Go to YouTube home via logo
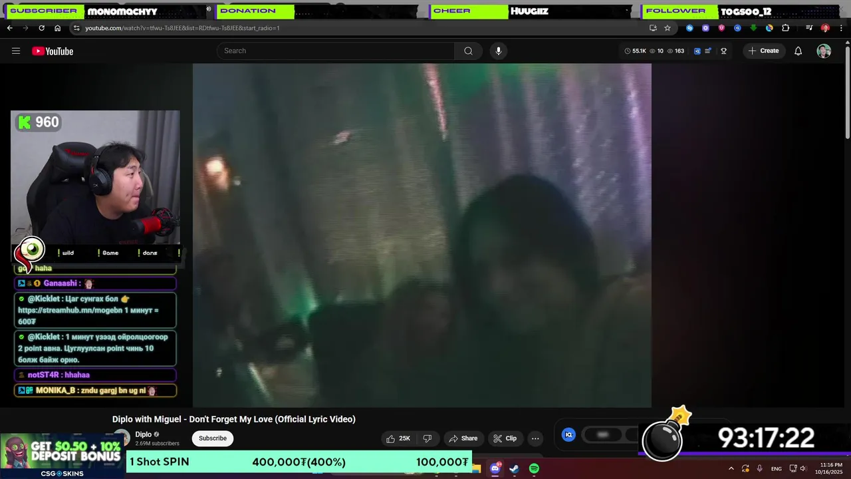The width and height of the screenshot is (851, 479). click(x=53, y=51)
